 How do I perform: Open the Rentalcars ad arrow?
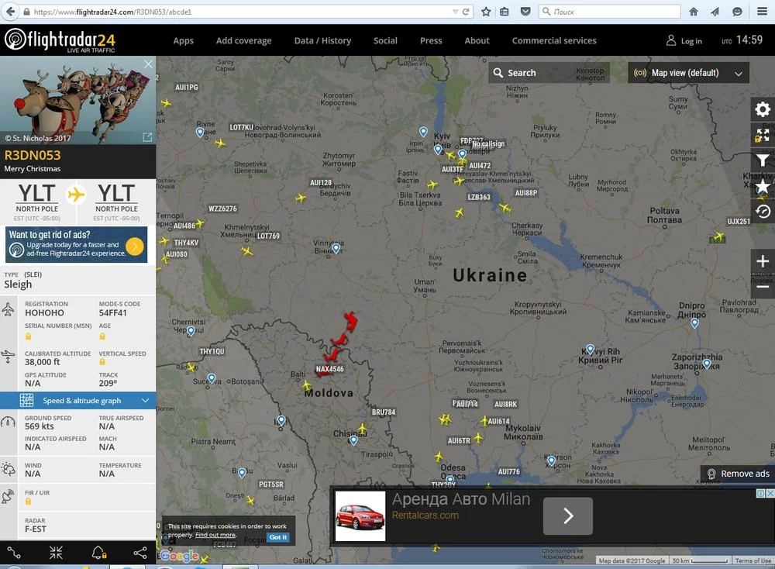[x=568, y=516]
